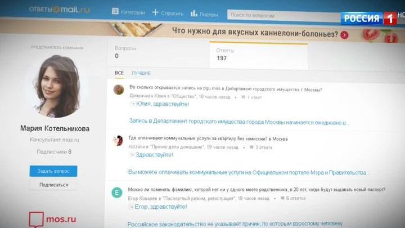Click green avatar of Егор Ковалёв
Image resolution: width=405 pixels, height=228 pixels.
[x=118, y=192]
